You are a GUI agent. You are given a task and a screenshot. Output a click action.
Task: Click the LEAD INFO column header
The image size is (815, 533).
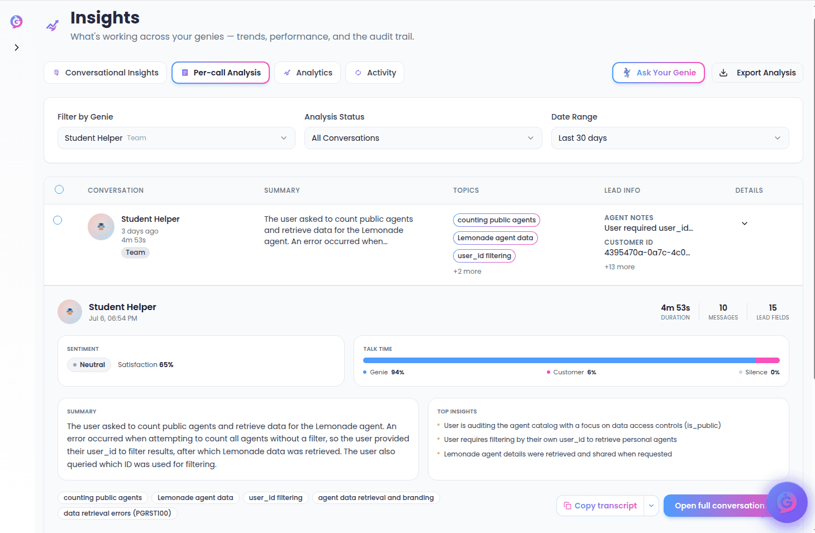tap(622, 191)
